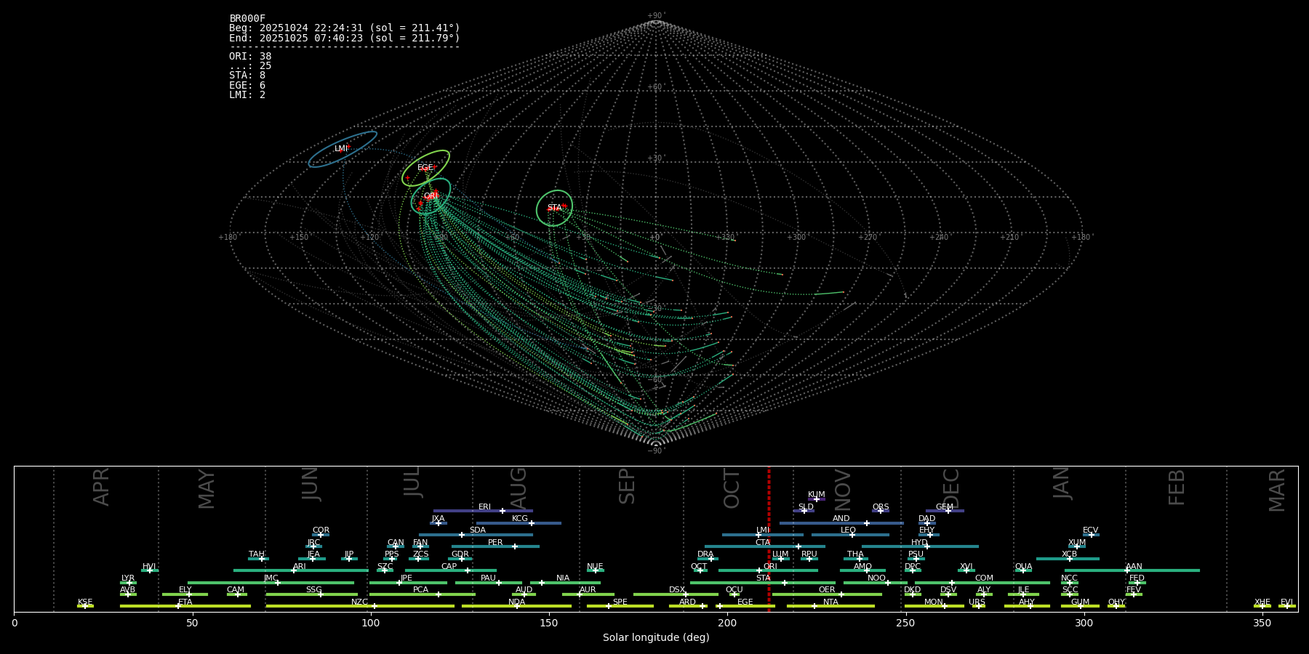
Task: Click the GEM shower label in timeline
Action: 945,507
